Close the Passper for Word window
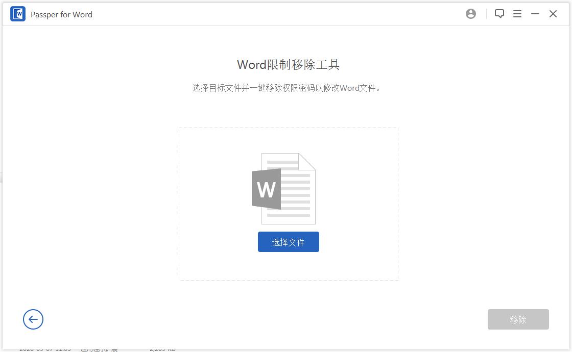This screenshot has height=352, width=572. click(x=553, y=14)
